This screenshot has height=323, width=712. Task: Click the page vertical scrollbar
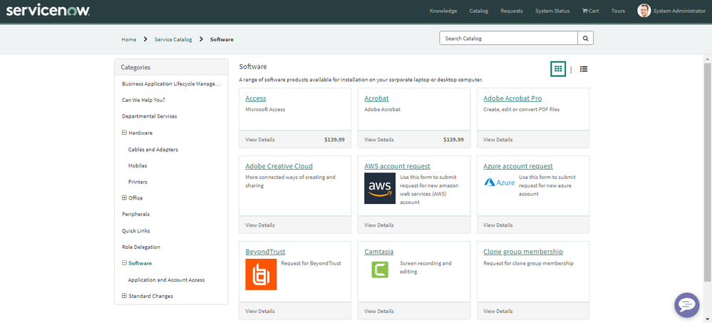(708, 173)
